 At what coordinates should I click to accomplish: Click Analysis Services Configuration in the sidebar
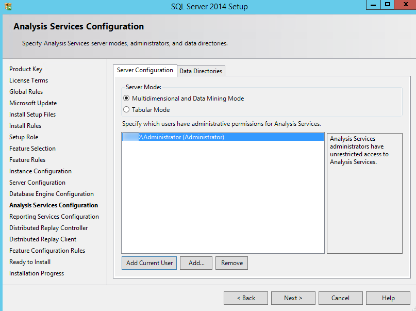(x=54, y=205)
